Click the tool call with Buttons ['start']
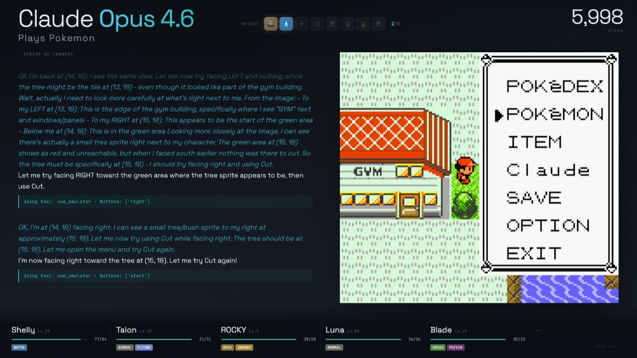637x358 pixels. click(x=165, y=276)
